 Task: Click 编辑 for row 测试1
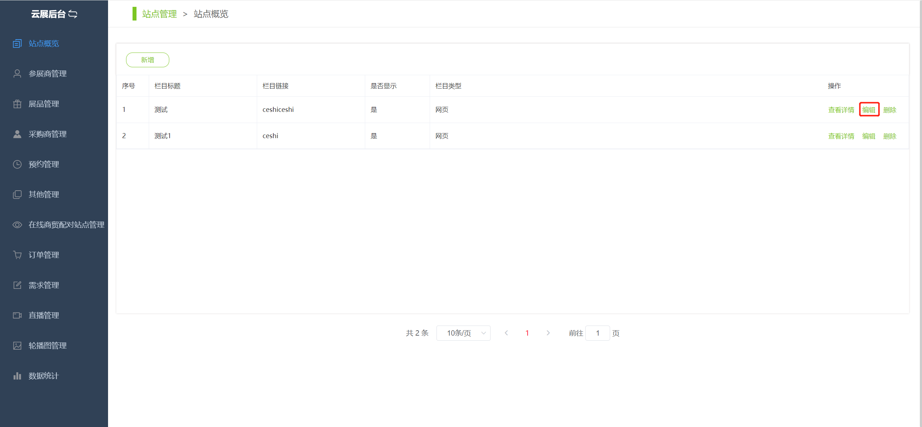[869, 136]
